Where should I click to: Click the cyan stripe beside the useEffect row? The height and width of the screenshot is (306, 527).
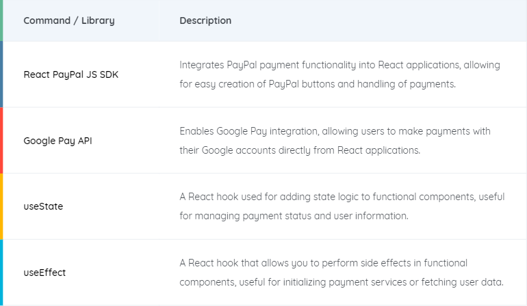(1, 273)
